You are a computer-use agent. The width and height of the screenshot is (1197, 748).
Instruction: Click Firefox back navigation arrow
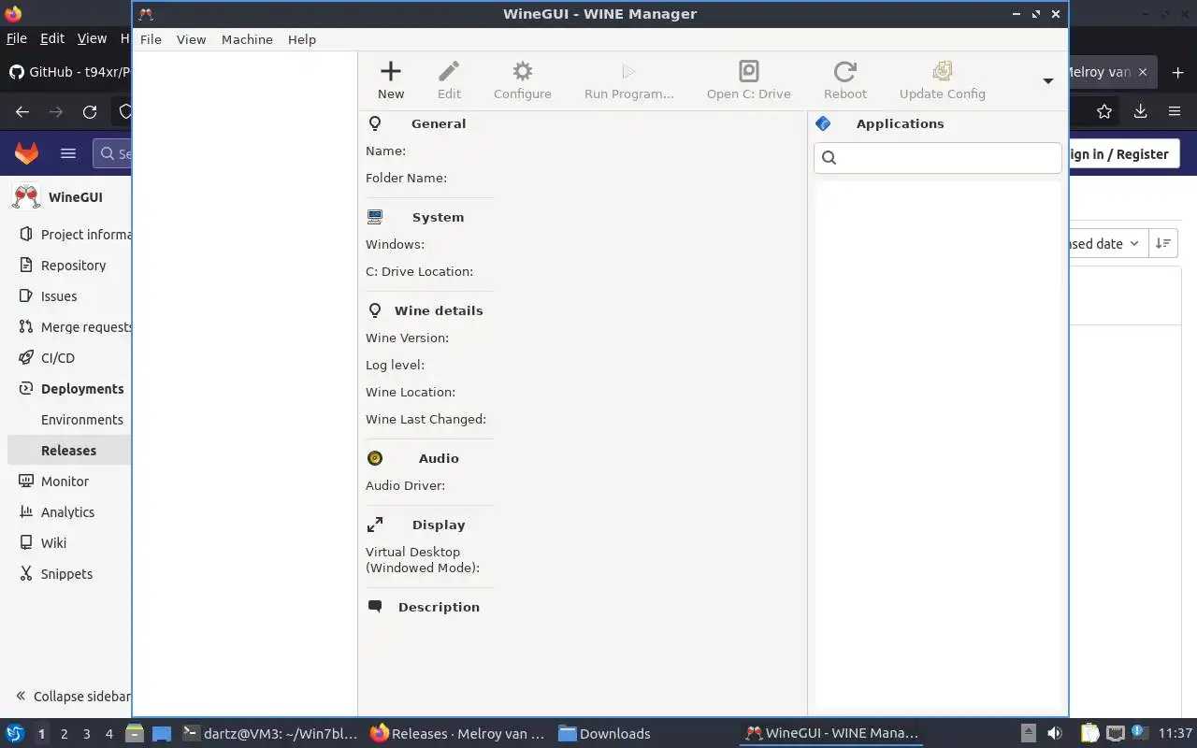pyautogui.click(x=22, y=111)
